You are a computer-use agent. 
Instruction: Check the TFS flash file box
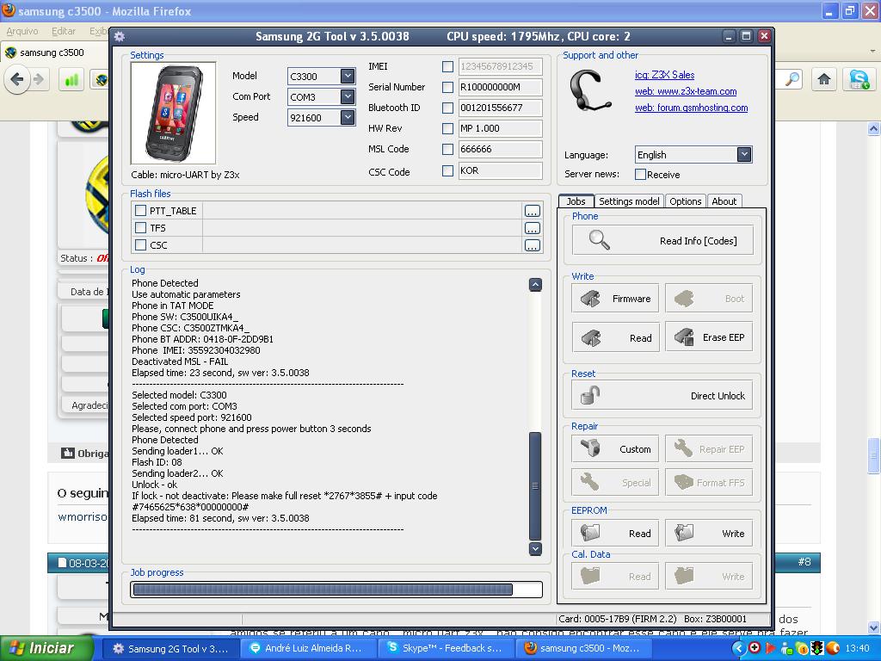point(140,227)
